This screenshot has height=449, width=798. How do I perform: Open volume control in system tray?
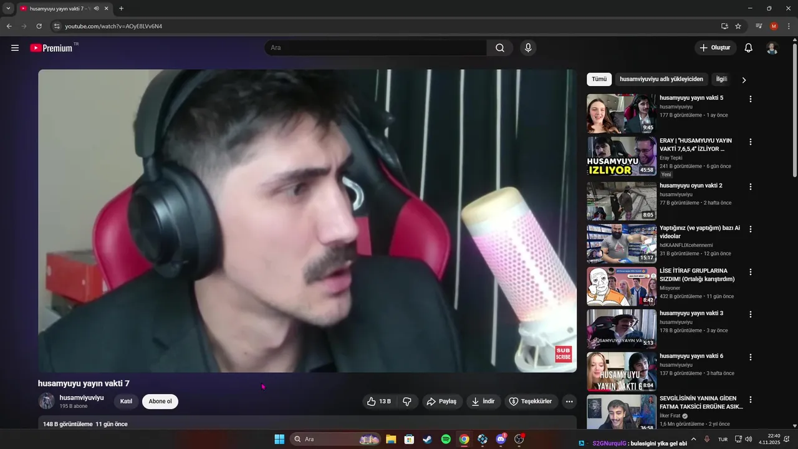pos(749,439)
